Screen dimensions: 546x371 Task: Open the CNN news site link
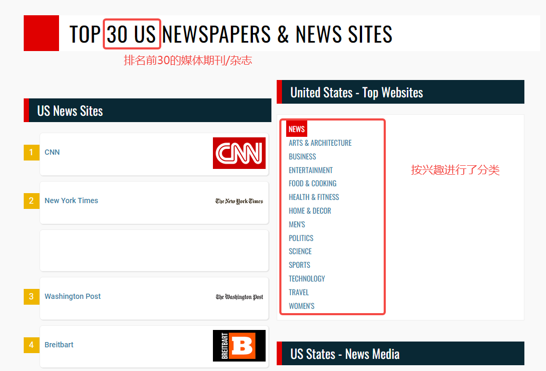click(52, 152)
